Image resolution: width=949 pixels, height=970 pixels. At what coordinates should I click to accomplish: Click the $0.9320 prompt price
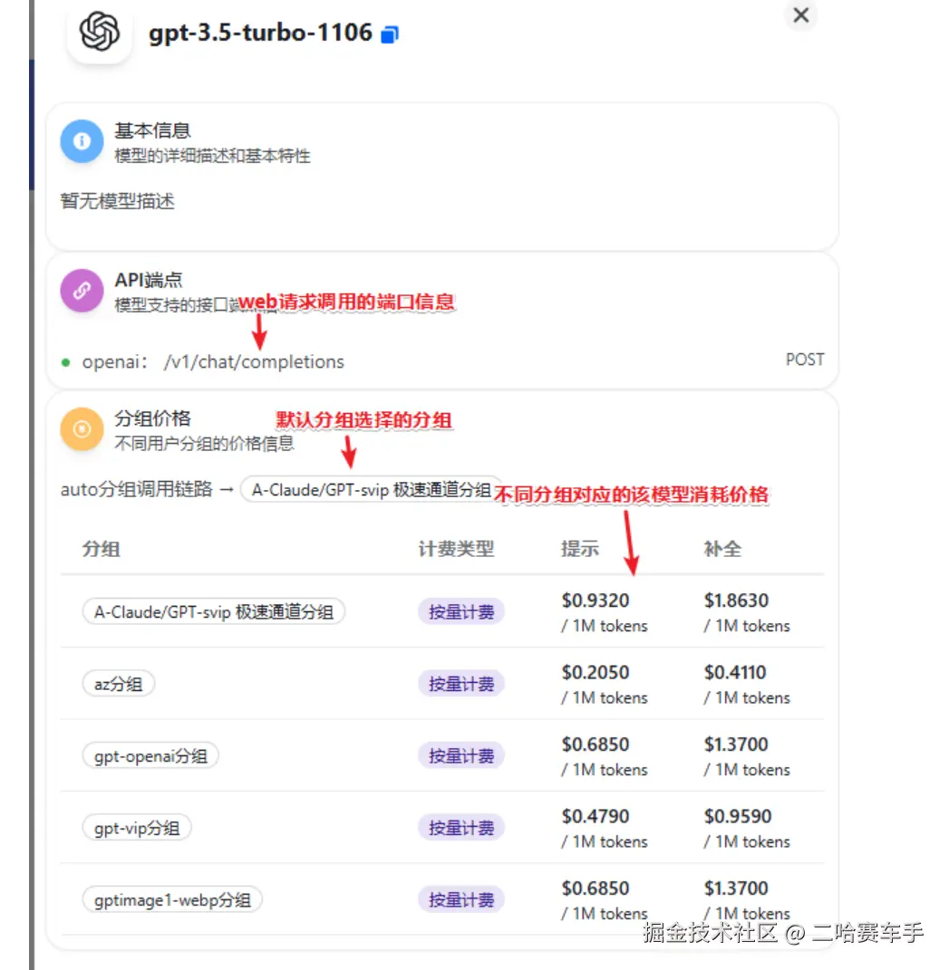[x=595, y=600]
